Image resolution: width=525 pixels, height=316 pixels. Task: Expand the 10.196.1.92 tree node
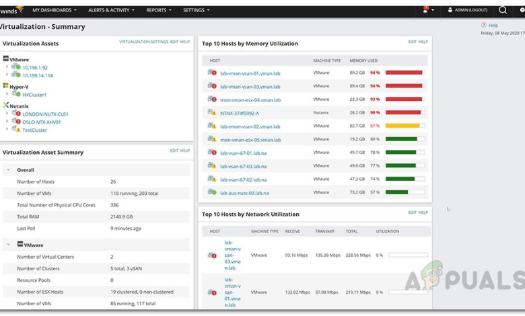(7, 67)
